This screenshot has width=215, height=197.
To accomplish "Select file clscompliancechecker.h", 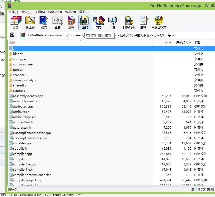I will click(30, 138).
